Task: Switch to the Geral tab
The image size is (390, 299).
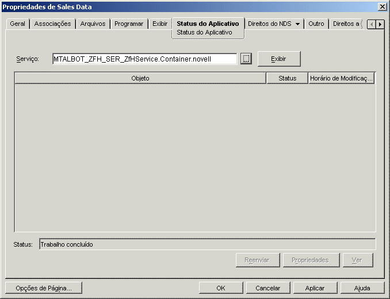Action: click(17, 24)
